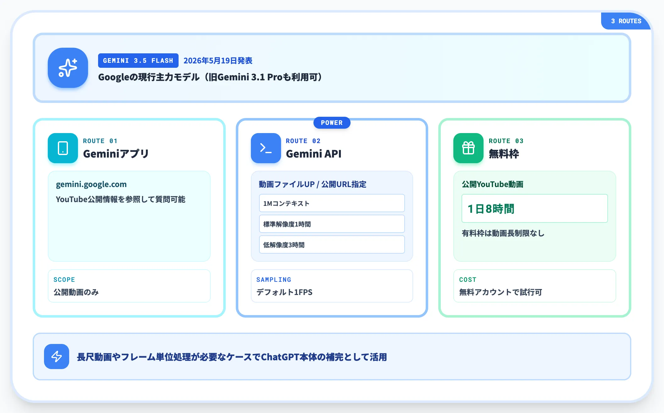Click the 3 ROUTES badge

pos(626,21)
